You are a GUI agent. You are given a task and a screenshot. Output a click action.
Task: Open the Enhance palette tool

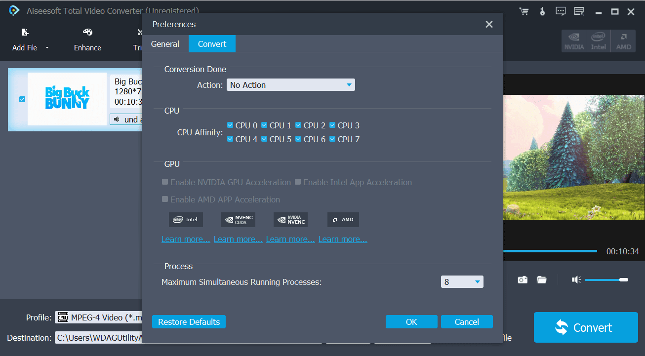click(x=87, y=33)
